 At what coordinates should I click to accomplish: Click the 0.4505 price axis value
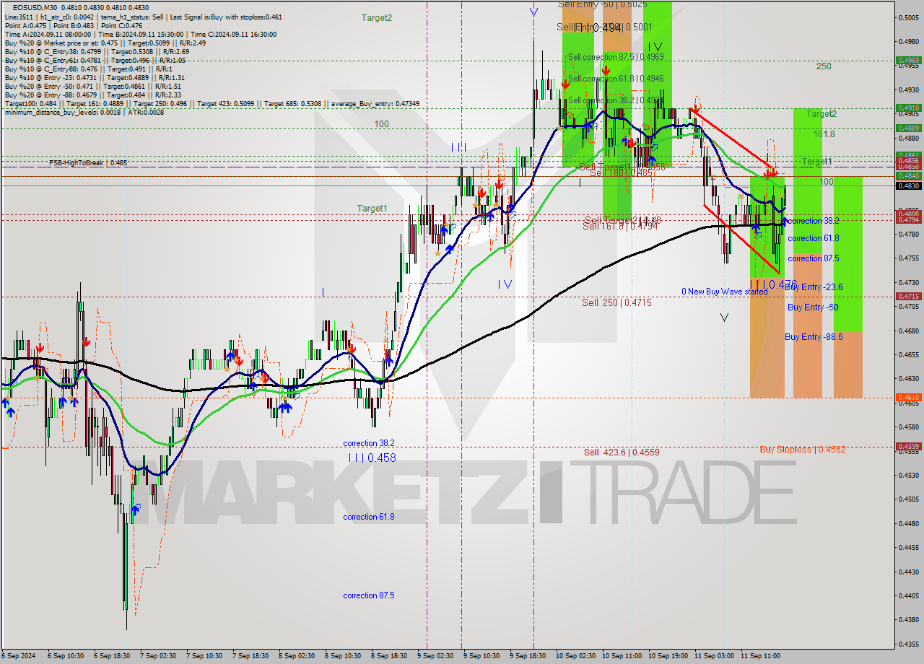click(908, 499)
